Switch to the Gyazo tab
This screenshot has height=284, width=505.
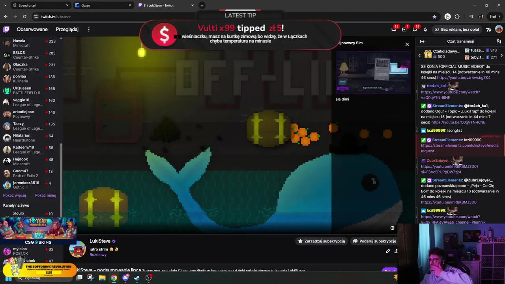coord(103,5)
